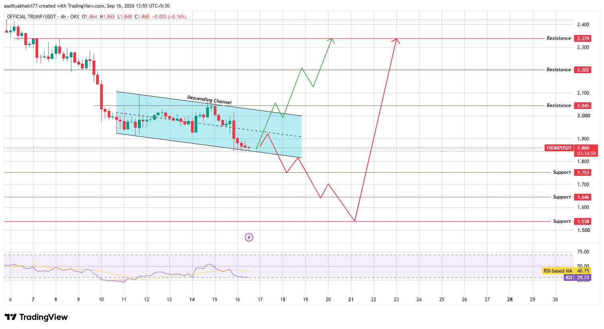Click the author credit line at top
The width and height of the screenshot is (604, 329).
pyautogui.click(x=87, y=6)
